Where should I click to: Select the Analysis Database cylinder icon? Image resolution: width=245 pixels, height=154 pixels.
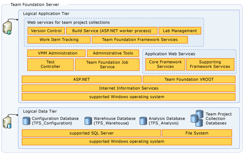tap(143, 121)
